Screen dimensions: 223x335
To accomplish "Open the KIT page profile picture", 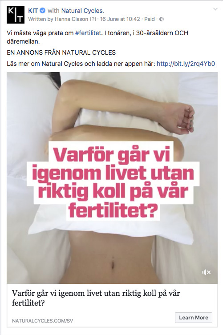I will [16, 15].
